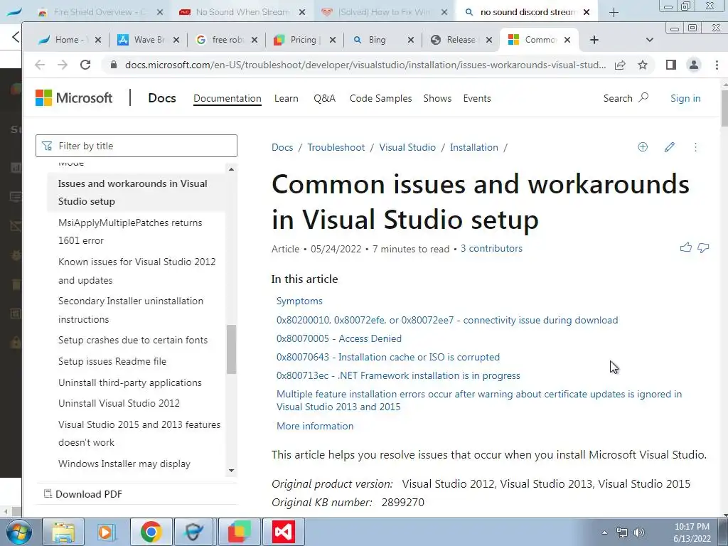Edit this article pencil icon
Viewport: 728px width, 546px height.
[x=669, y=147]
